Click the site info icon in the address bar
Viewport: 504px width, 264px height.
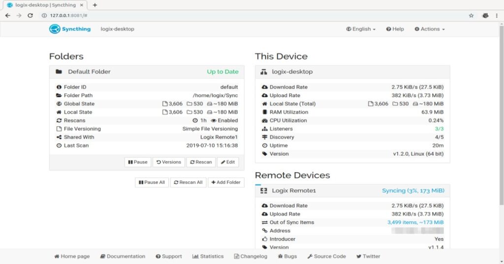pos(44,16)
